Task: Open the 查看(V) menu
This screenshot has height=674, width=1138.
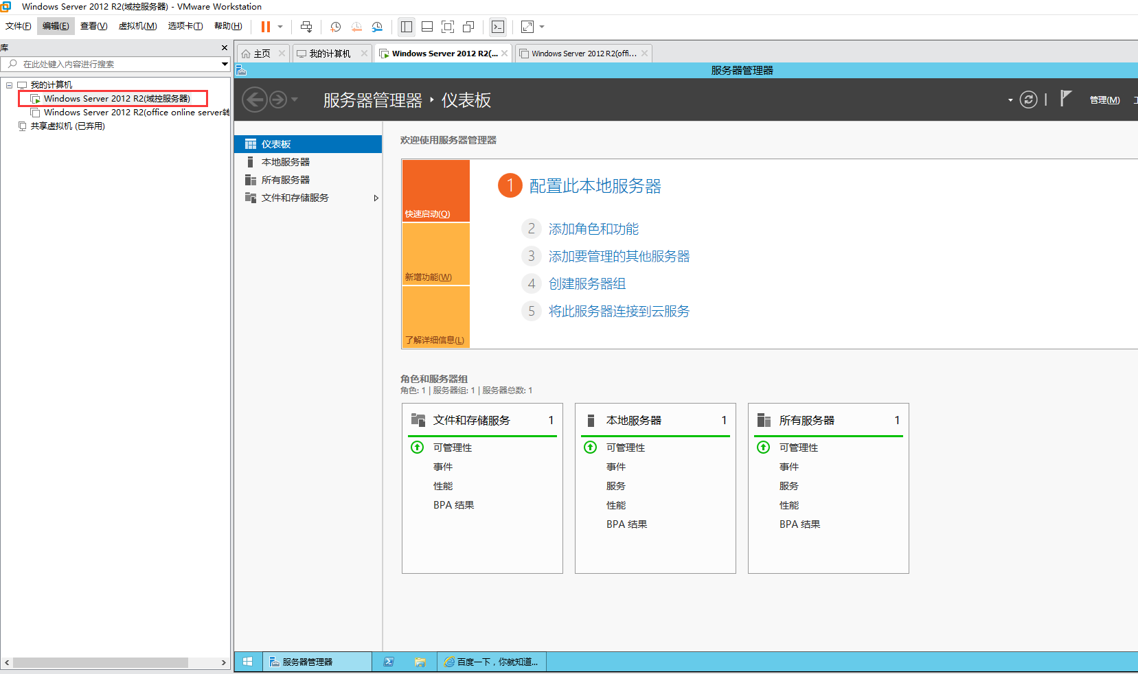Action: tap(93, 26)
